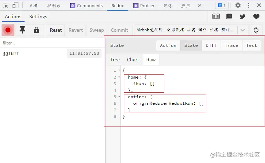
Task: Select the Raw sub-tab
Action: coord(151,60)
